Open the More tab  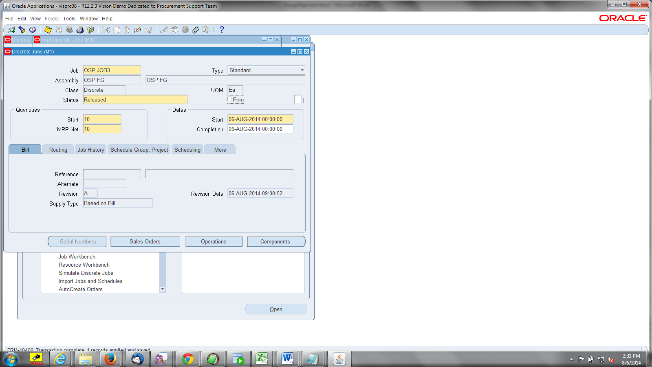click(220, 150)
